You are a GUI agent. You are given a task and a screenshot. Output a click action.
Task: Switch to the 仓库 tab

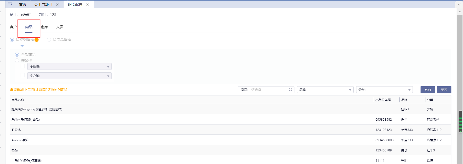pos(45,27)
